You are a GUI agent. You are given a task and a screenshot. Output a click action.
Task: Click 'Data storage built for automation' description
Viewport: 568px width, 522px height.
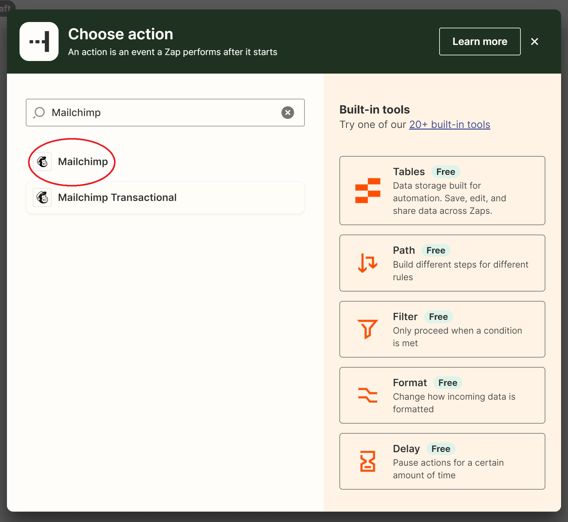(x=449, y=198)
